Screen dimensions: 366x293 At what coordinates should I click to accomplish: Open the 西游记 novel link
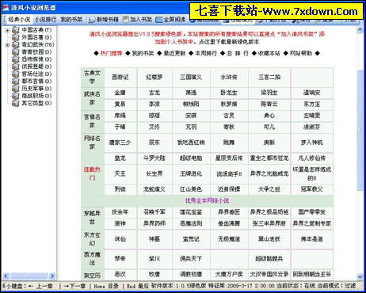click(x=120, y=78)
